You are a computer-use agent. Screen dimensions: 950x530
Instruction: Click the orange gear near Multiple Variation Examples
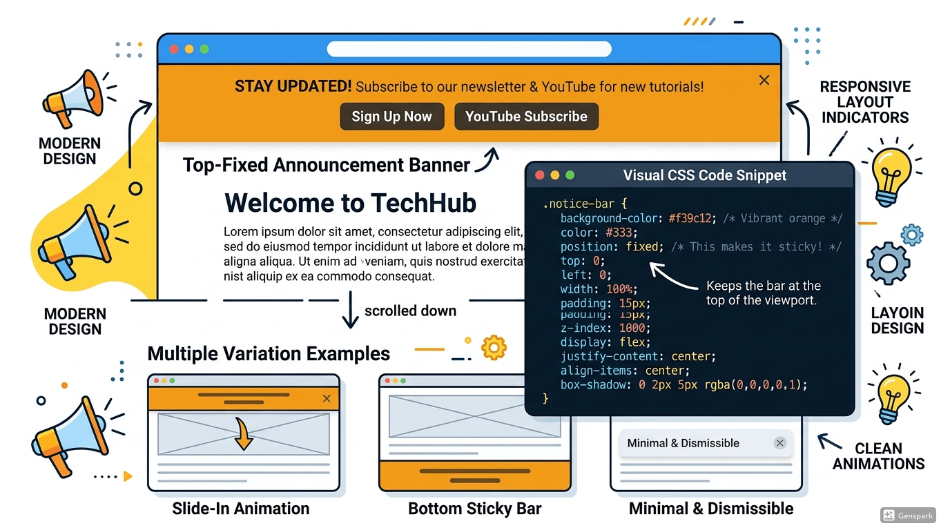point(494,346)
